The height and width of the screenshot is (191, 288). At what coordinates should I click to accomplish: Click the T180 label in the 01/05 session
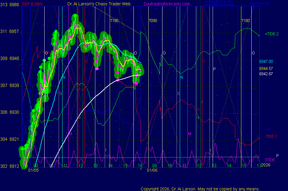[x=114, y=21]
